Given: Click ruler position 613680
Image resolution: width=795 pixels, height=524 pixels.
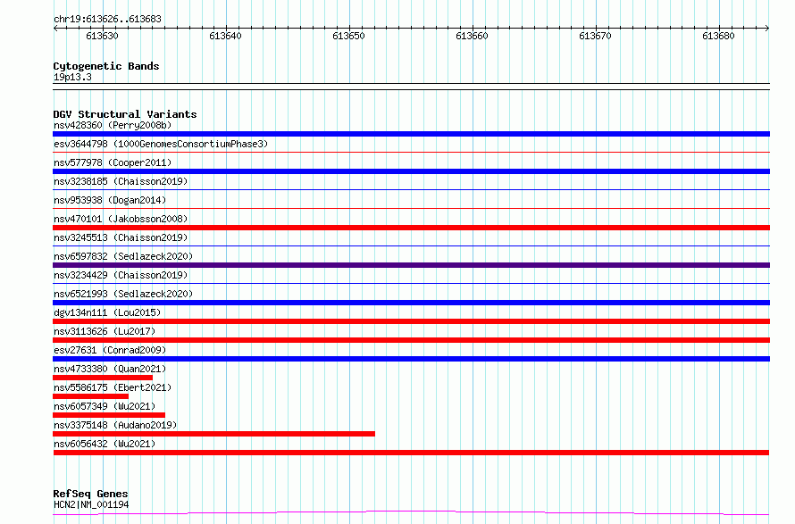Looking at the screenshot, I should pos(718,36).
